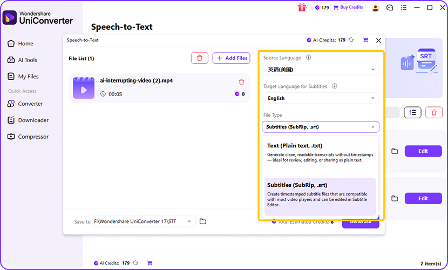Delete ai-interrupting-video (2).mp4 from the list
Viewport: 448px width, 270px height.
pyautogui.click(x=241, y=82)
